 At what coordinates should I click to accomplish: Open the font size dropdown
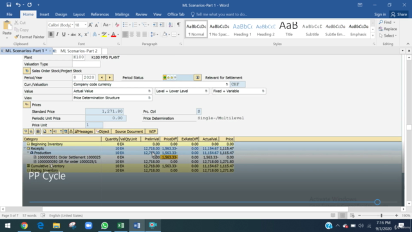click(85, 25)
